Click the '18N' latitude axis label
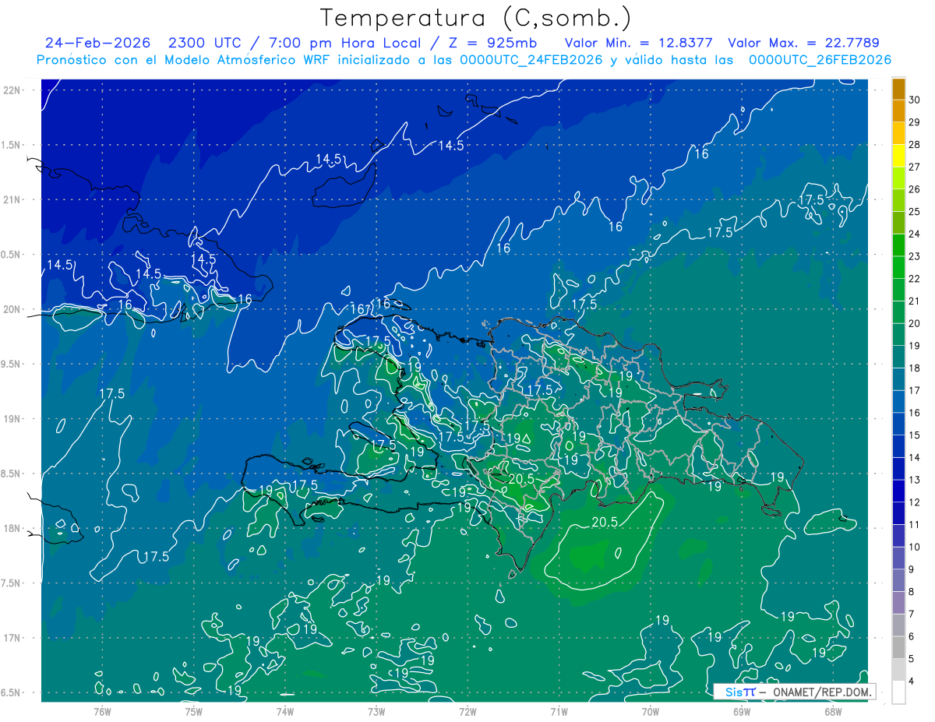Image resolution: width=935 pixels, height=722 pixels. (x=10, y=529)
